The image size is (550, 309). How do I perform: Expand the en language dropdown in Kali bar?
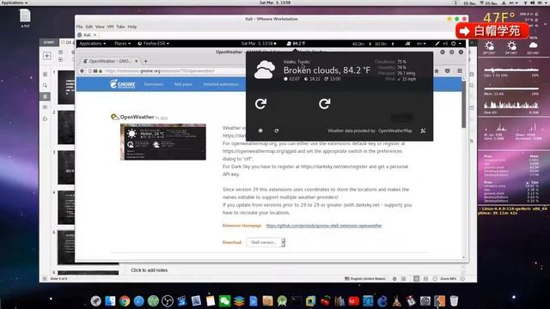coord(421,44)
